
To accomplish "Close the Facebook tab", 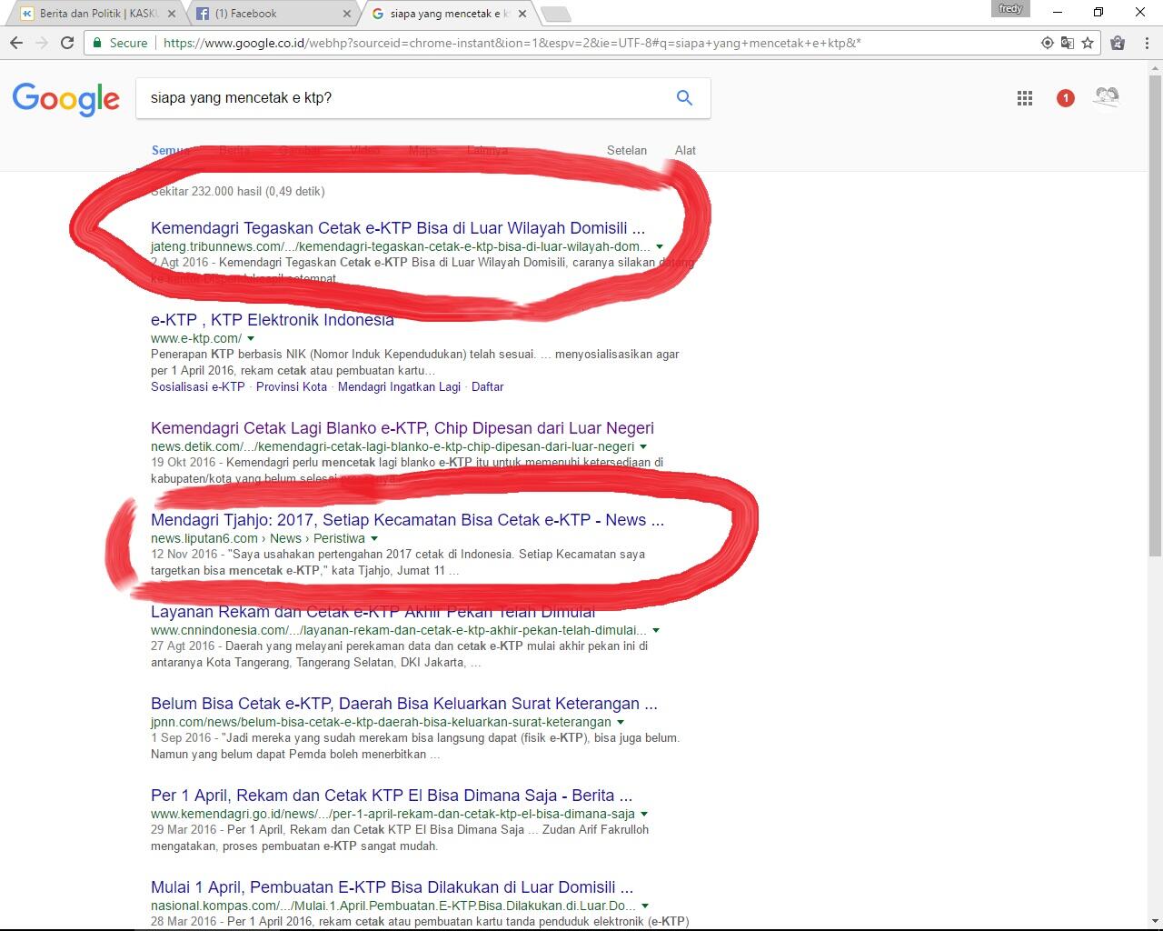I will click(x=347, y=14).
